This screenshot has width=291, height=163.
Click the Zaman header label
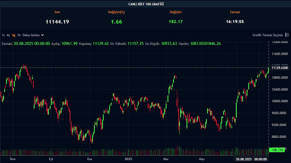[x=235, y=12]
